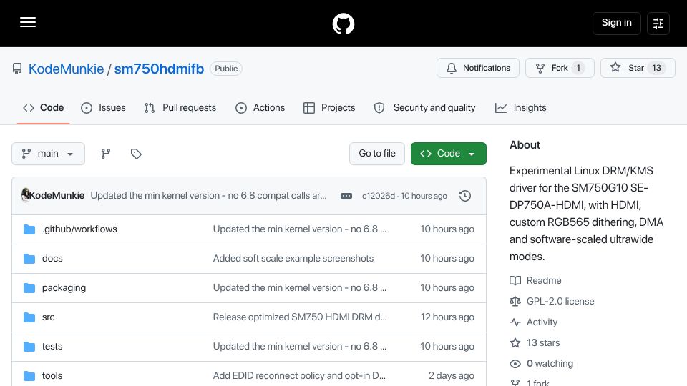687x386 pixels.
Task: Open the Readme link in About
Action: click(544, 280)
